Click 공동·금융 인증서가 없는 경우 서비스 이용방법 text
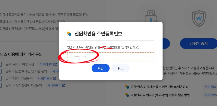217x106 pixels. pos(159,87)
